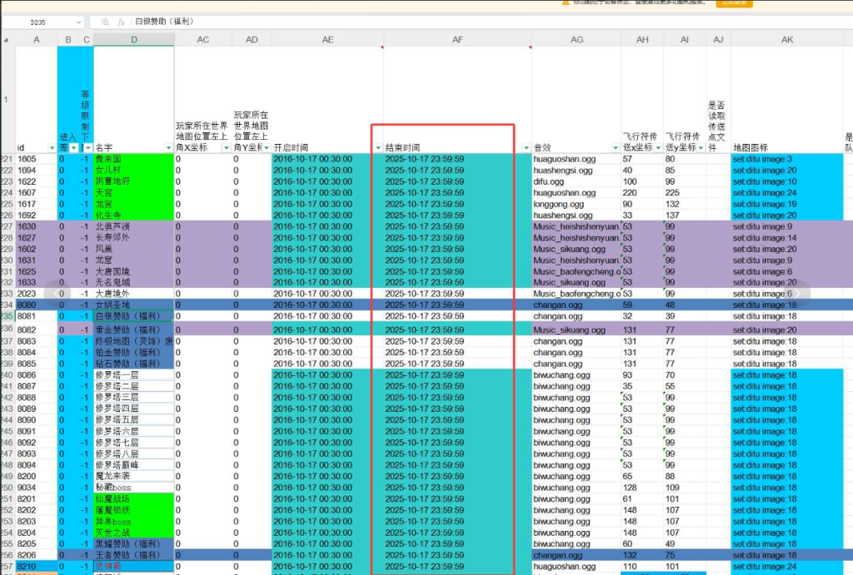Select column header AF
The width and height of the screenshot is (853, 575).
tap(457, 40)
